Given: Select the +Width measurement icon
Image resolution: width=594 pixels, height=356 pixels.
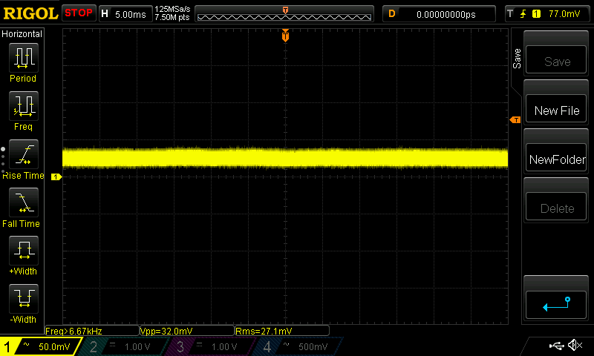Looking at the screenshot, I should [x=24, y=251].
